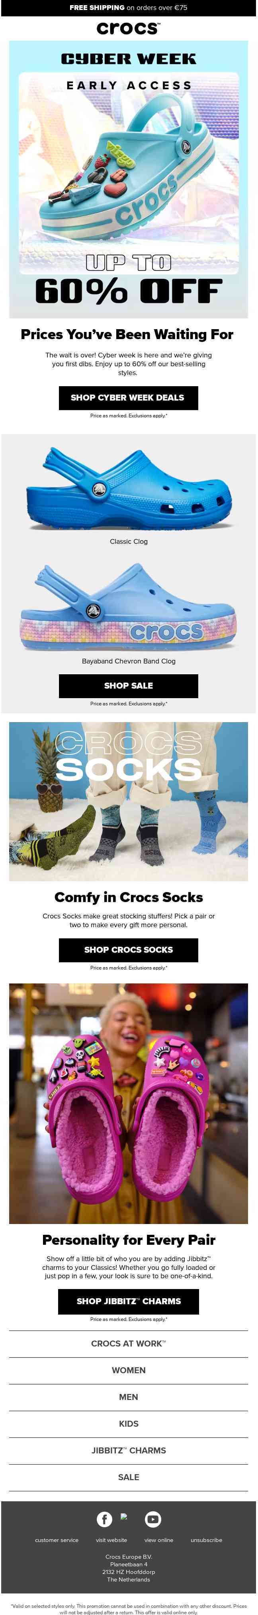Click the view online footer link
This screenshot has width=258, height=1615.
(x=159, y=1540)
